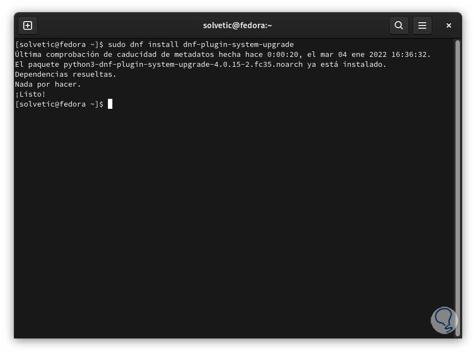Click the Nada por hacer line

(x=48, y=84)
